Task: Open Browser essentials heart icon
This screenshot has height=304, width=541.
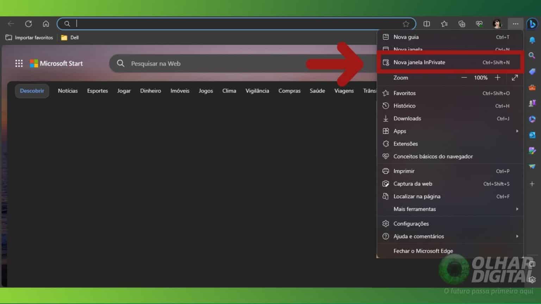Action: tap(479, 24)
